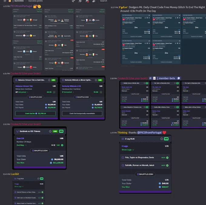
Task: Open the 2nd period chevron on the Alabama card
Action: tap(28, 92)
